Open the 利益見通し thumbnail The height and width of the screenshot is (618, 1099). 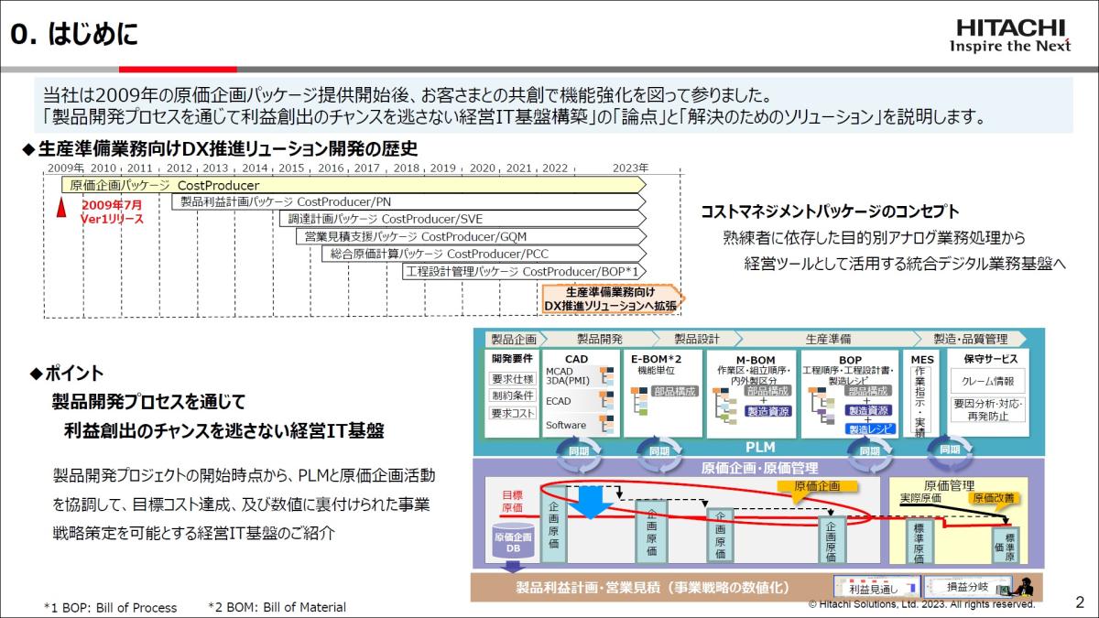(x=877, y=586)
